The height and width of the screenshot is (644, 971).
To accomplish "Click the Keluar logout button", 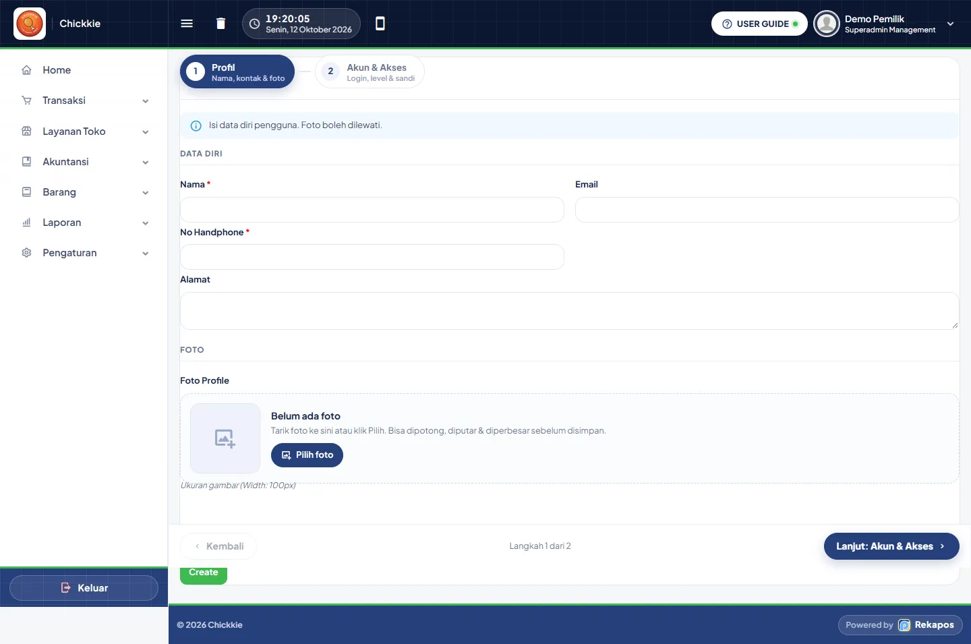I will tap(84, 588).
